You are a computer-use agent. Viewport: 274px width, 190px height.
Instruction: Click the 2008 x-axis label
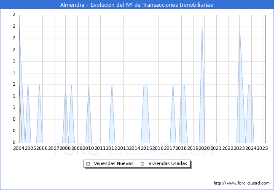65,148
